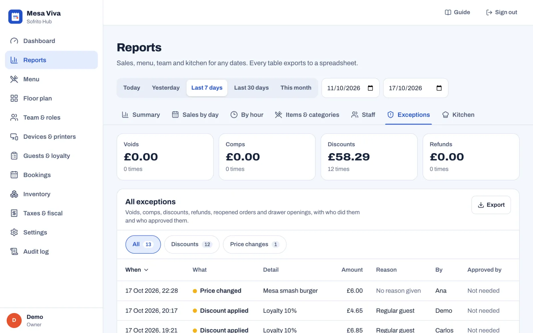This screenshot has height=333, width=533.
Task: Open calendar picker for 17/10/2026 end date
Action: click(x=439, y=88)
